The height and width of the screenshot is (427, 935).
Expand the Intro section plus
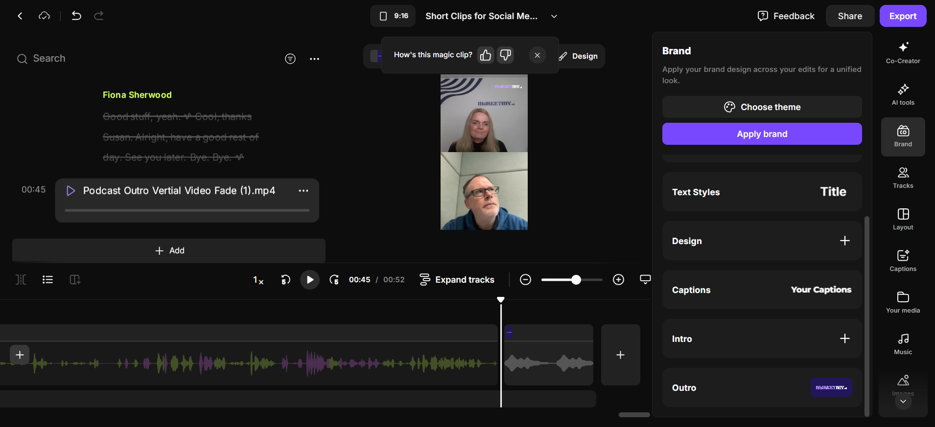coord(844,338)
